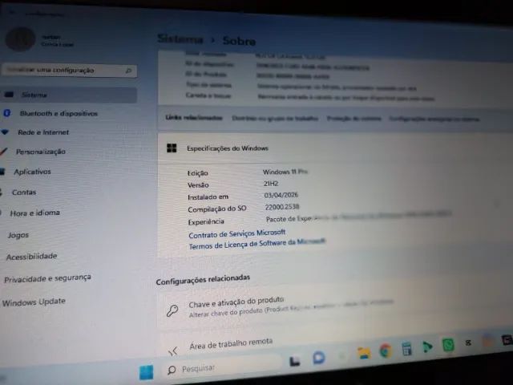Open WhatsApp from the taskbar
The image size is (513, 385).
click(448, 345)
